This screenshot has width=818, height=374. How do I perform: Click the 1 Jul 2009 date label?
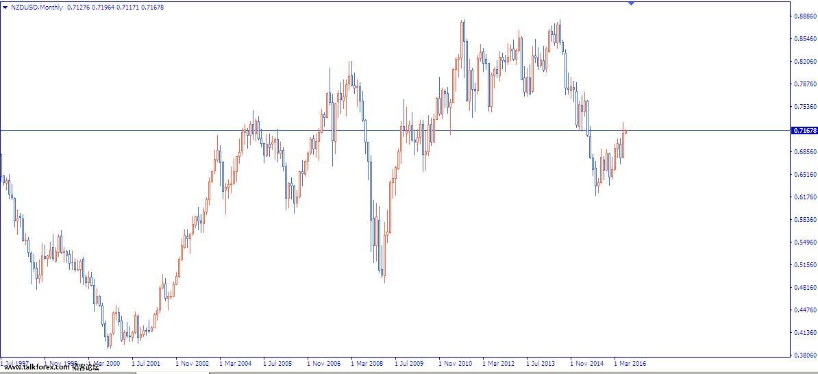pyautogui.click(x=408, y=362)
